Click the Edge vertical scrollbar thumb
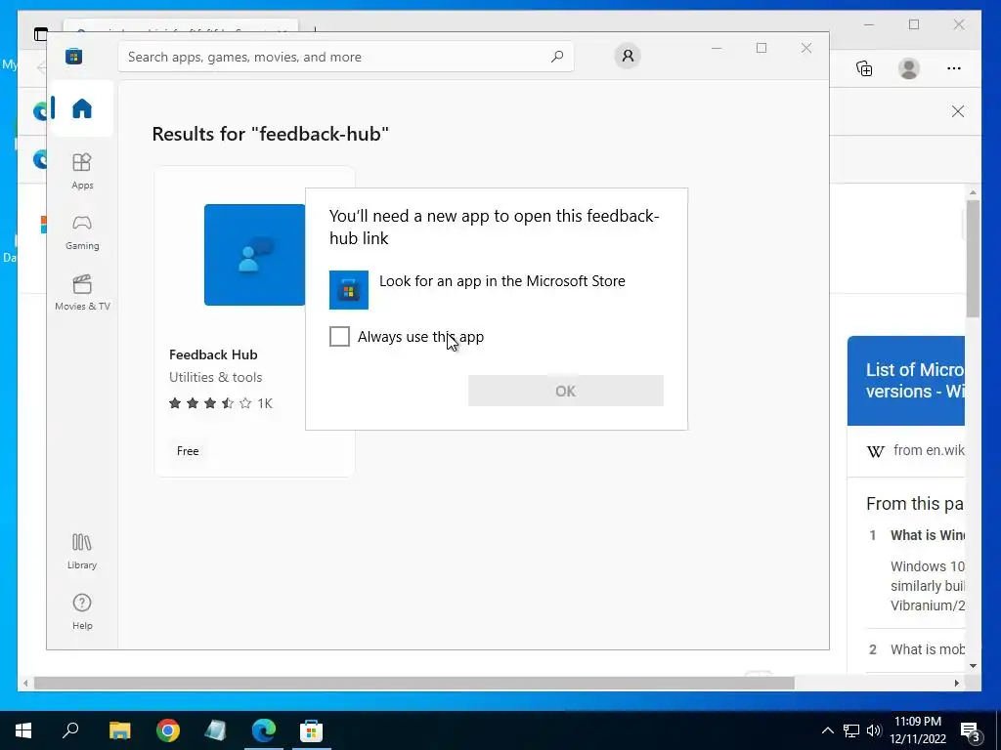1001x750 pixels. [973, 258]
